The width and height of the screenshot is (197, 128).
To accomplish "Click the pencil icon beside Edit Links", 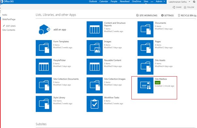I will tap(4, 26).
